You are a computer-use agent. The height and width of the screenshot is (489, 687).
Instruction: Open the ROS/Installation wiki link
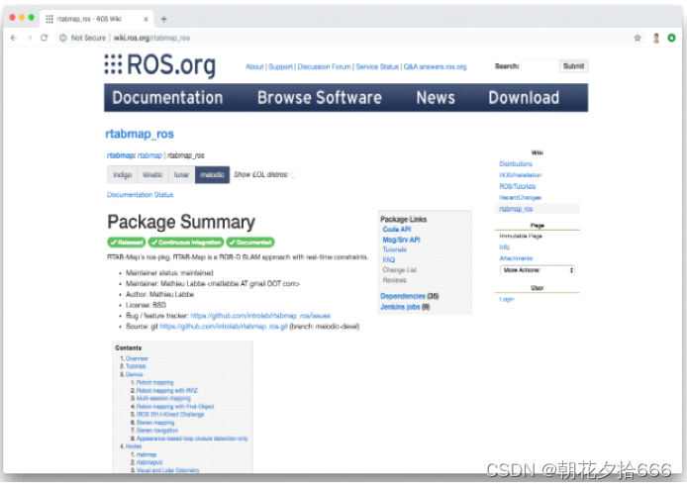[521, 175]
